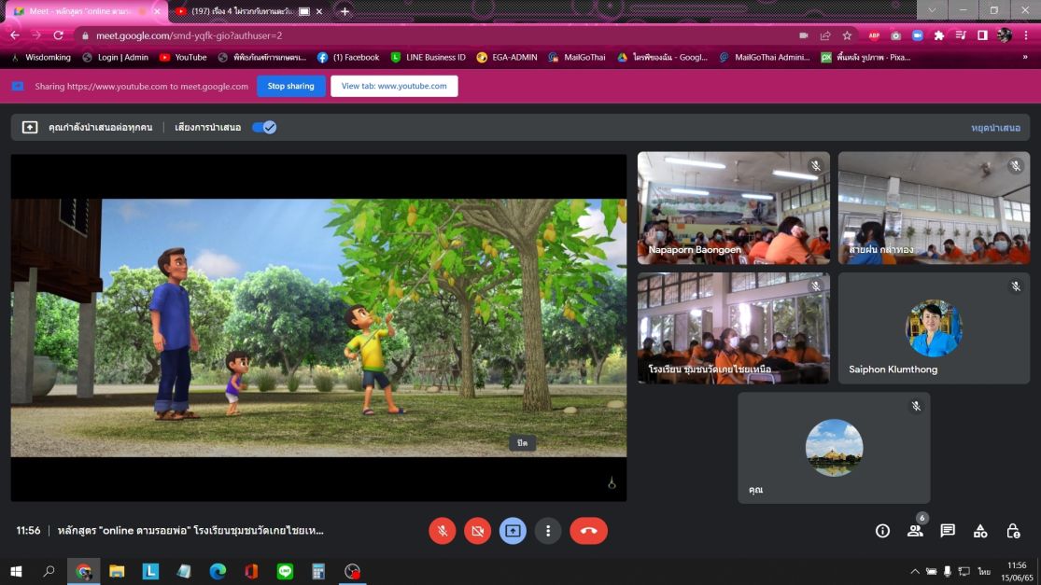Open the Login | Admin bookmark
This screenshot has width=1041, height=585.
[116, 58]
